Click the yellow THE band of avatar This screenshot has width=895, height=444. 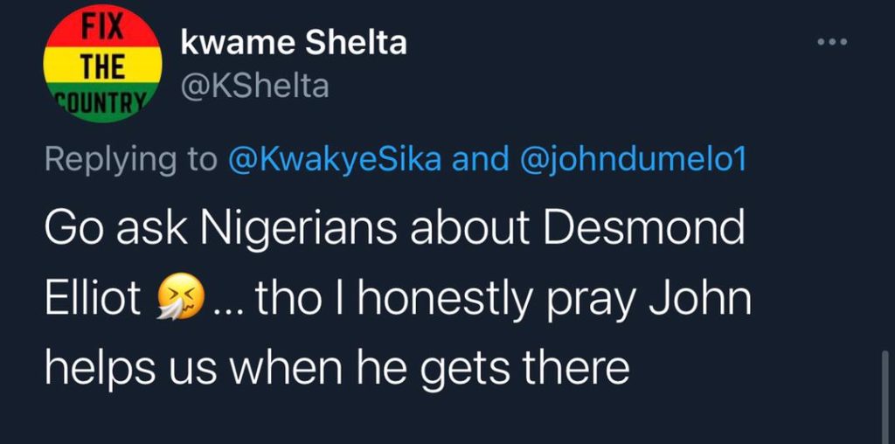[103, 66]
